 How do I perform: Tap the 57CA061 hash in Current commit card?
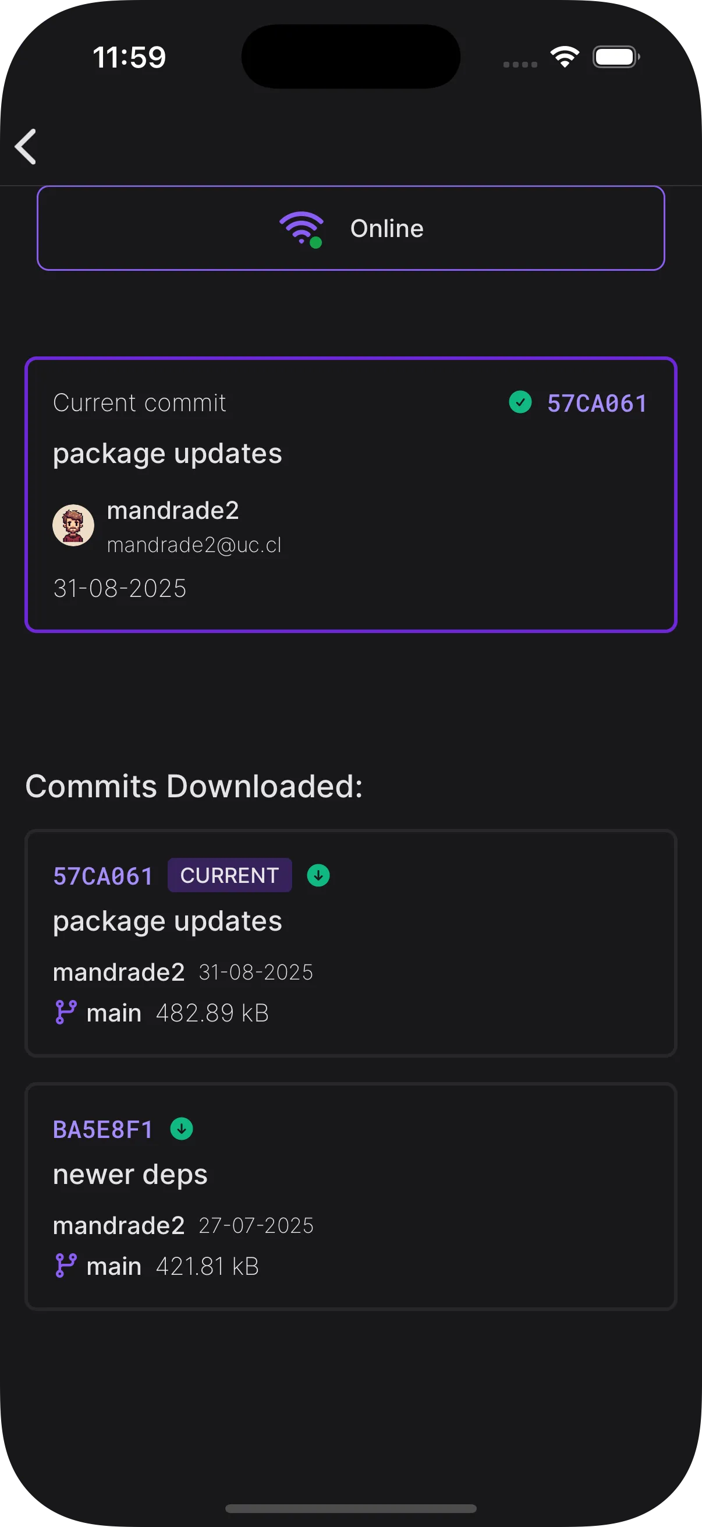point(597,403)
